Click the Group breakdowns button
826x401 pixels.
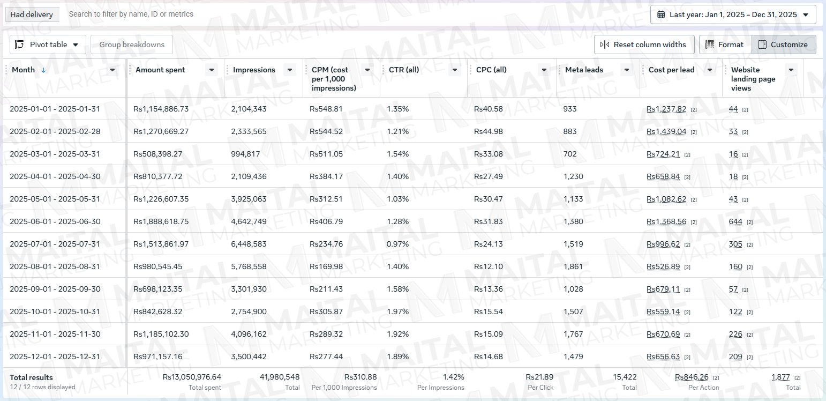[x=132, y=44]
